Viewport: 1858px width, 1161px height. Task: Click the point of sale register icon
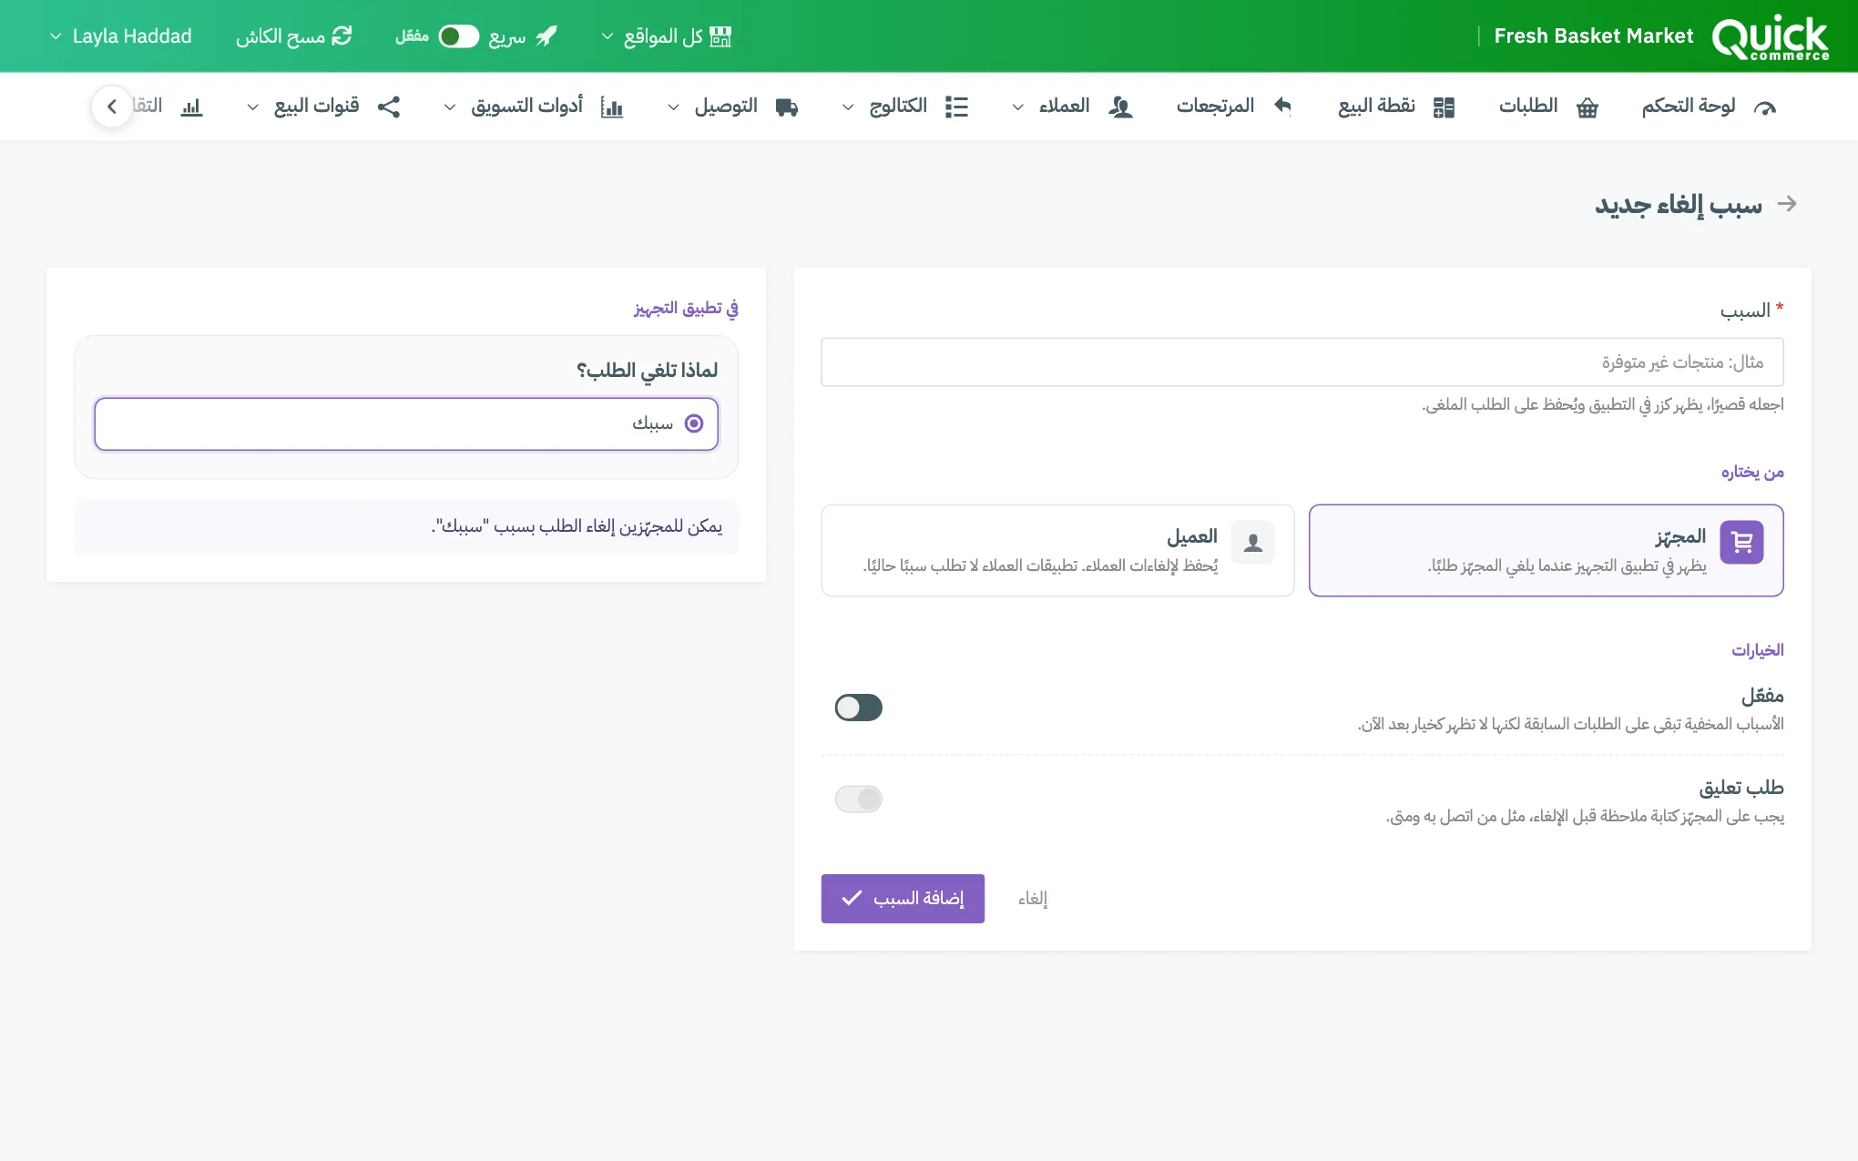pyautogui.click(x=1444, y=107)
